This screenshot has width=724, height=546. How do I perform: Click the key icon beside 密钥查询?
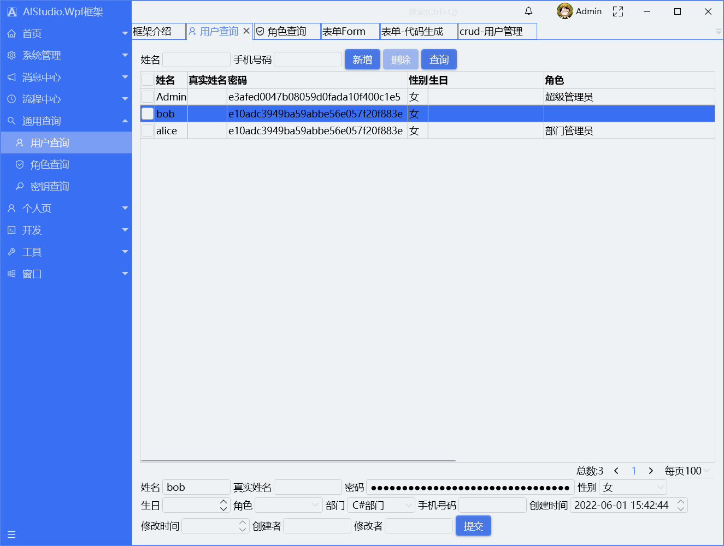point(20,186)
